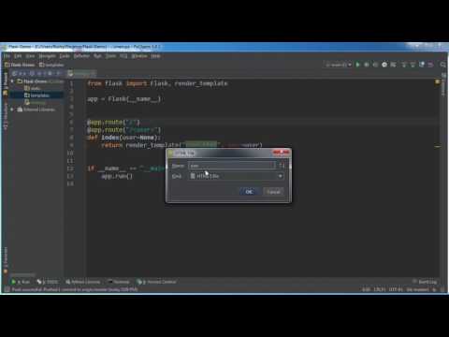Click the yellow inspection indicator in editor corner

coord(438,82)
